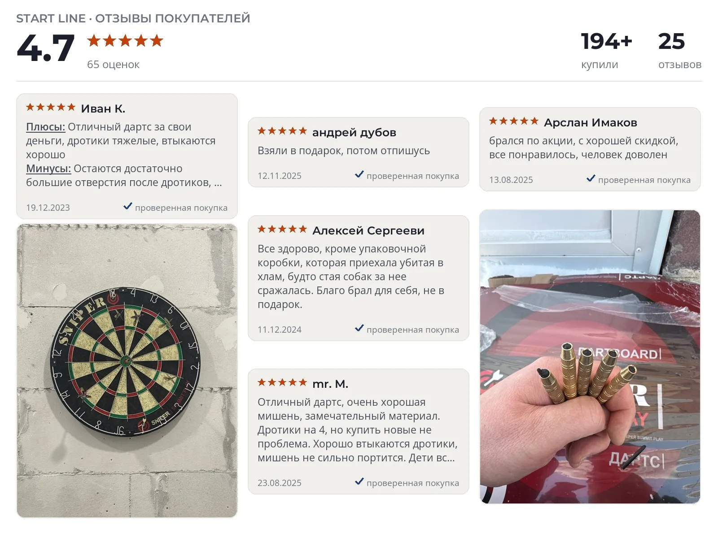Viewport: 718px width, 538px height.
Task: Click the star rating on Иван К.'s review
Action: pos(51,107)
